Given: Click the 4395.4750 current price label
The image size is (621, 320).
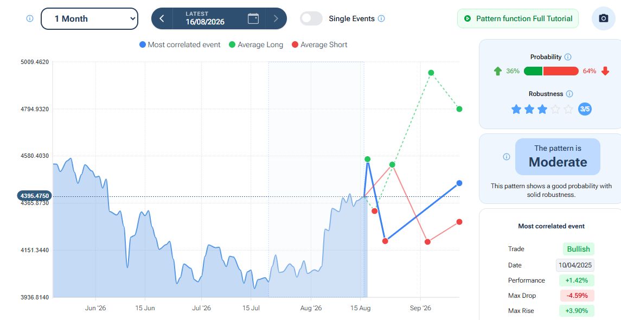Looking at the screenshot, I should [35, 196].
